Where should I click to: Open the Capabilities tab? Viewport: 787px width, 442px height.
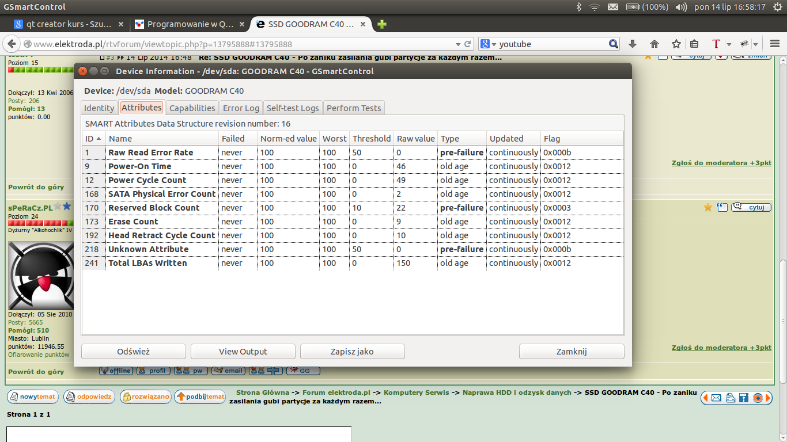click(192, 108)
